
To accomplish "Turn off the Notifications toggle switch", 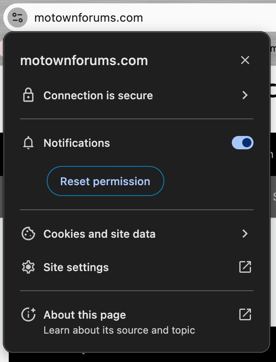I will (242, 143).
